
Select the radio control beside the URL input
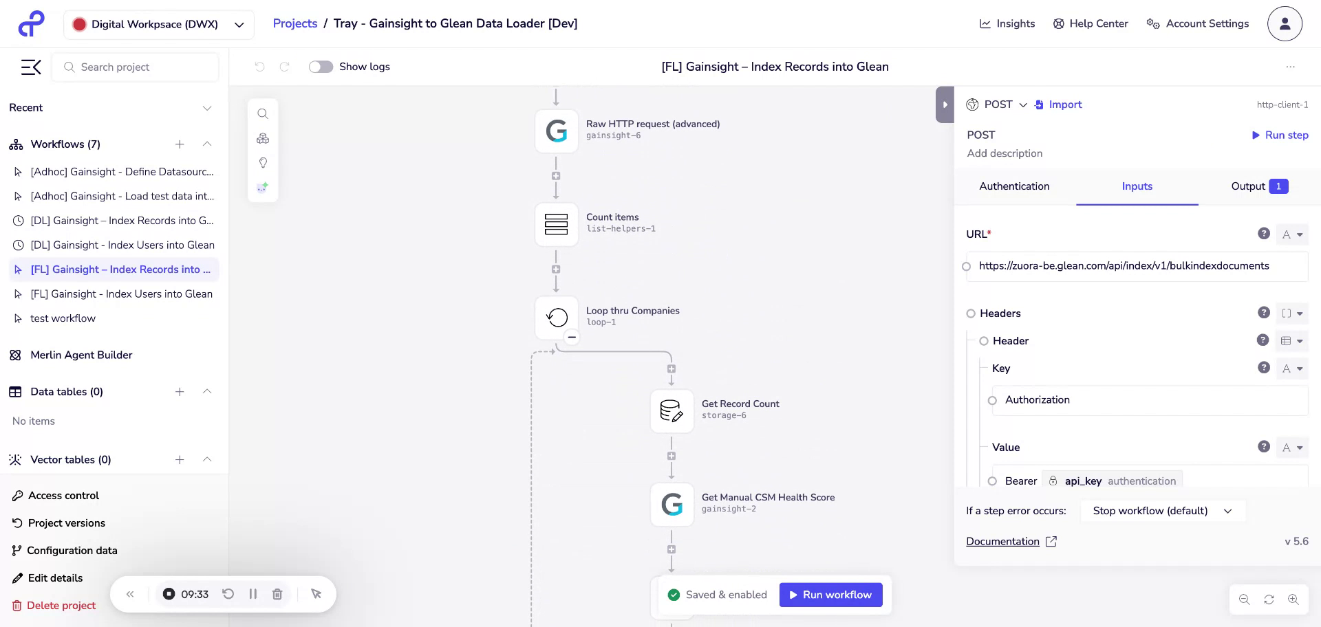pos(967,267)
